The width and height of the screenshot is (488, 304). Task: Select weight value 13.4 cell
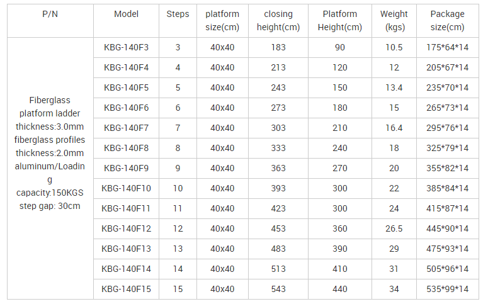(394, 87)
